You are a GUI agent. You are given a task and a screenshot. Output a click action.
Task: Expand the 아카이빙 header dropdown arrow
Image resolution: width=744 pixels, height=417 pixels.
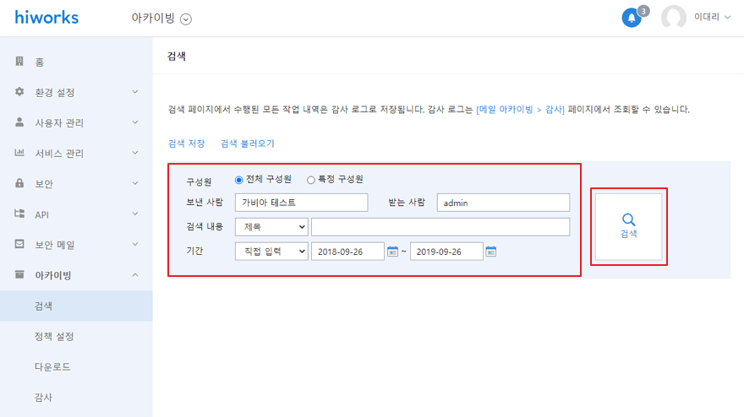[x=186, y=19]
